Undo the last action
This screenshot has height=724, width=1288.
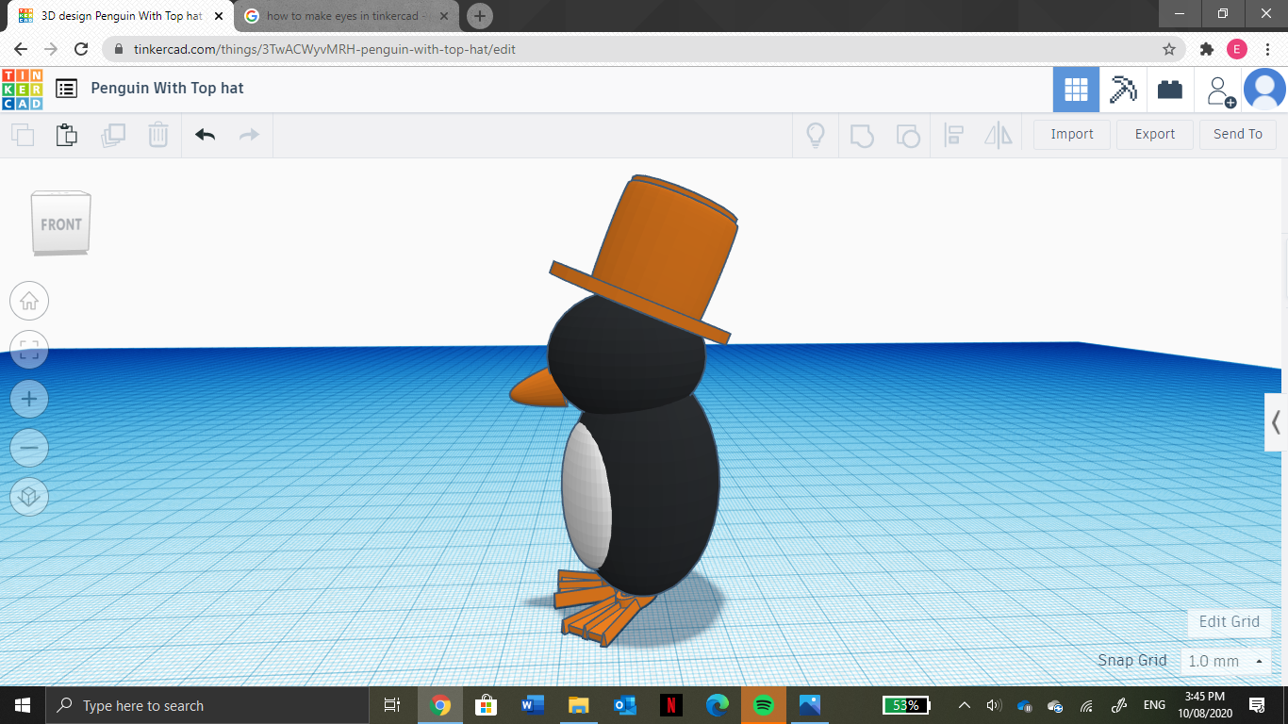tap(206, 135)
